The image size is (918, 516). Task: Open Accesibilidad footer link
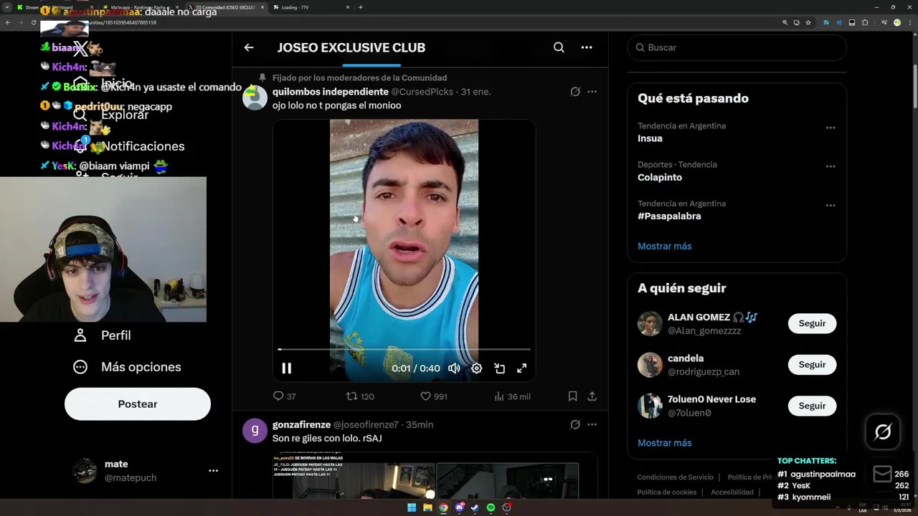(x=732, y=492)
